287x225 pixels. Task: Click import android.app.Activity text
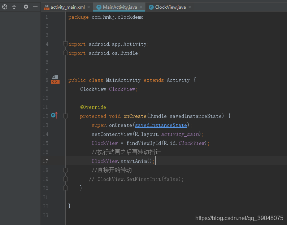109,44
